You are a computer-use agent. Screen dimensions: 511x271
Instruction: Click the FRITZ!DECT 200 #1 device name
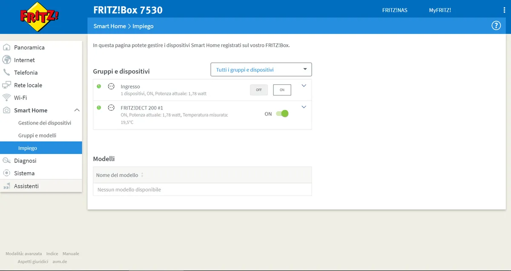(142, 108)
